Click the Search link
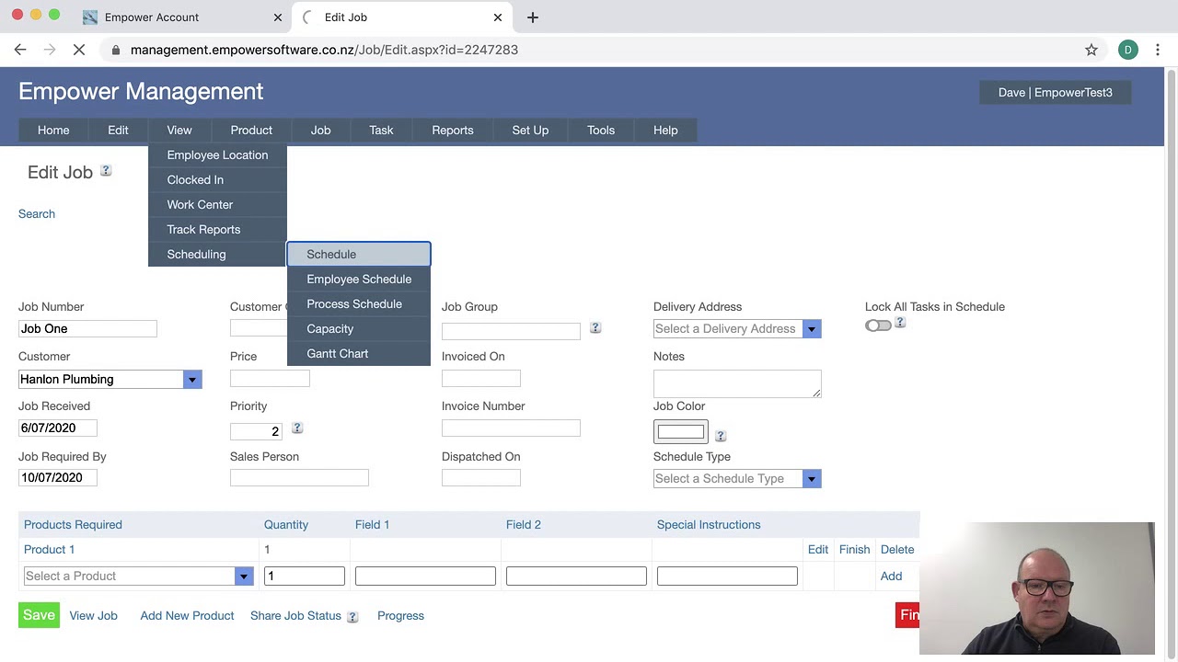Viewport: 1178px width, 662px height. [37, 214]
